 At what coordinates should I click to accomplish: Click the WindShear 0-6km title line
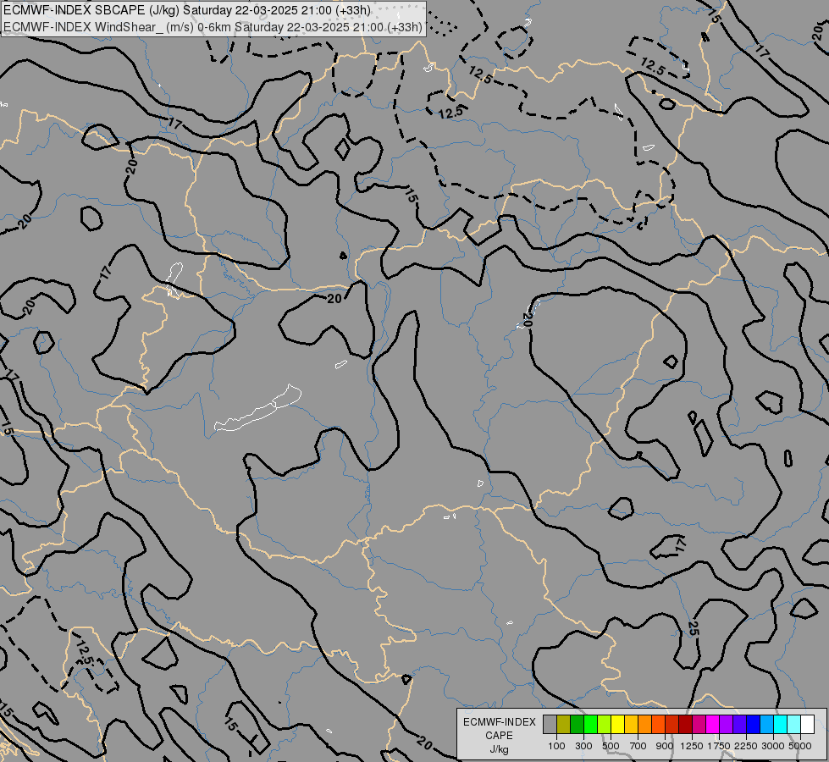click(x=213, y=27)
